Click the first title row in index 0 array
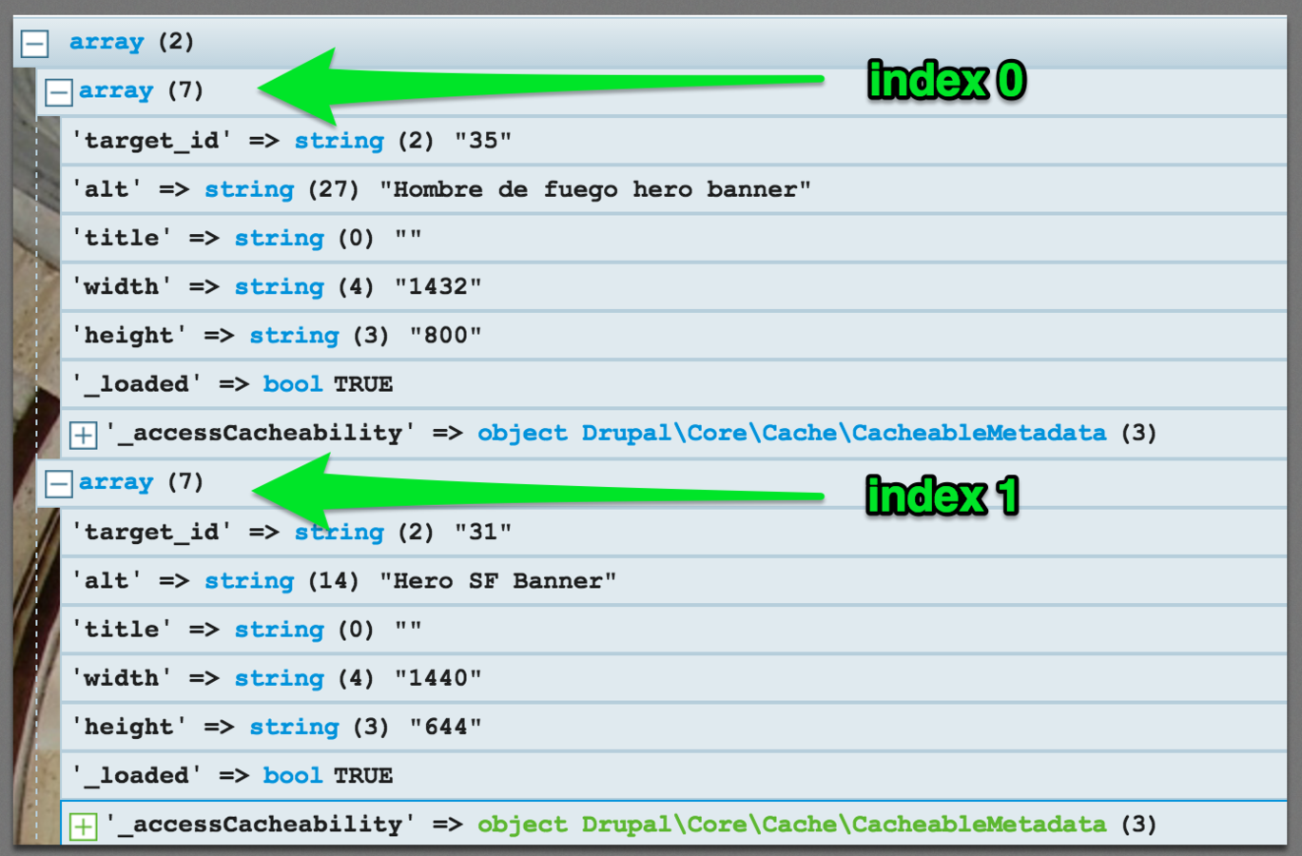This screenshot has height=856, width=1302. 673,238
